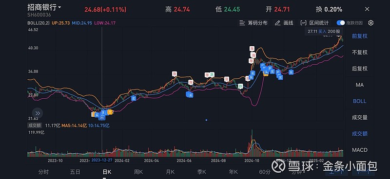Select 前复权 price adjustment
Image resolution: width=390 pixels, height=179 pixels.
click(x=359, y=36)
